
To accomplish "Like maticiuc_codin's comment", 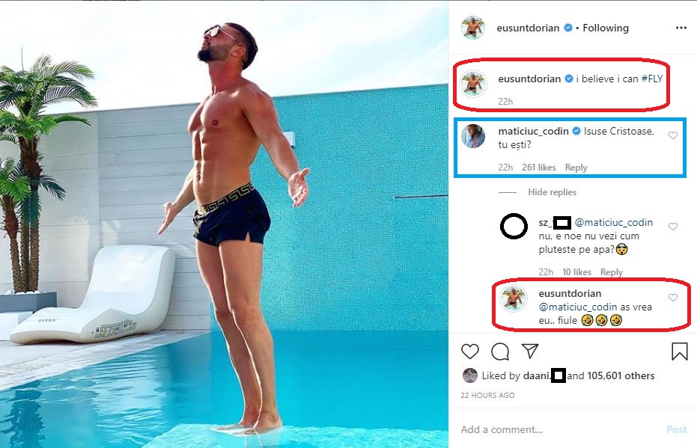I will point(672,136).
